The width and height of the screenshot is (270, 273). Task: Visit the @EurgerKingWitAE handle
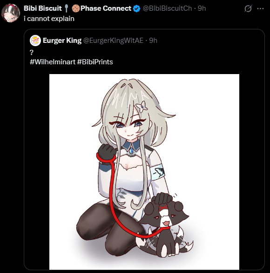tap(113, 41)
